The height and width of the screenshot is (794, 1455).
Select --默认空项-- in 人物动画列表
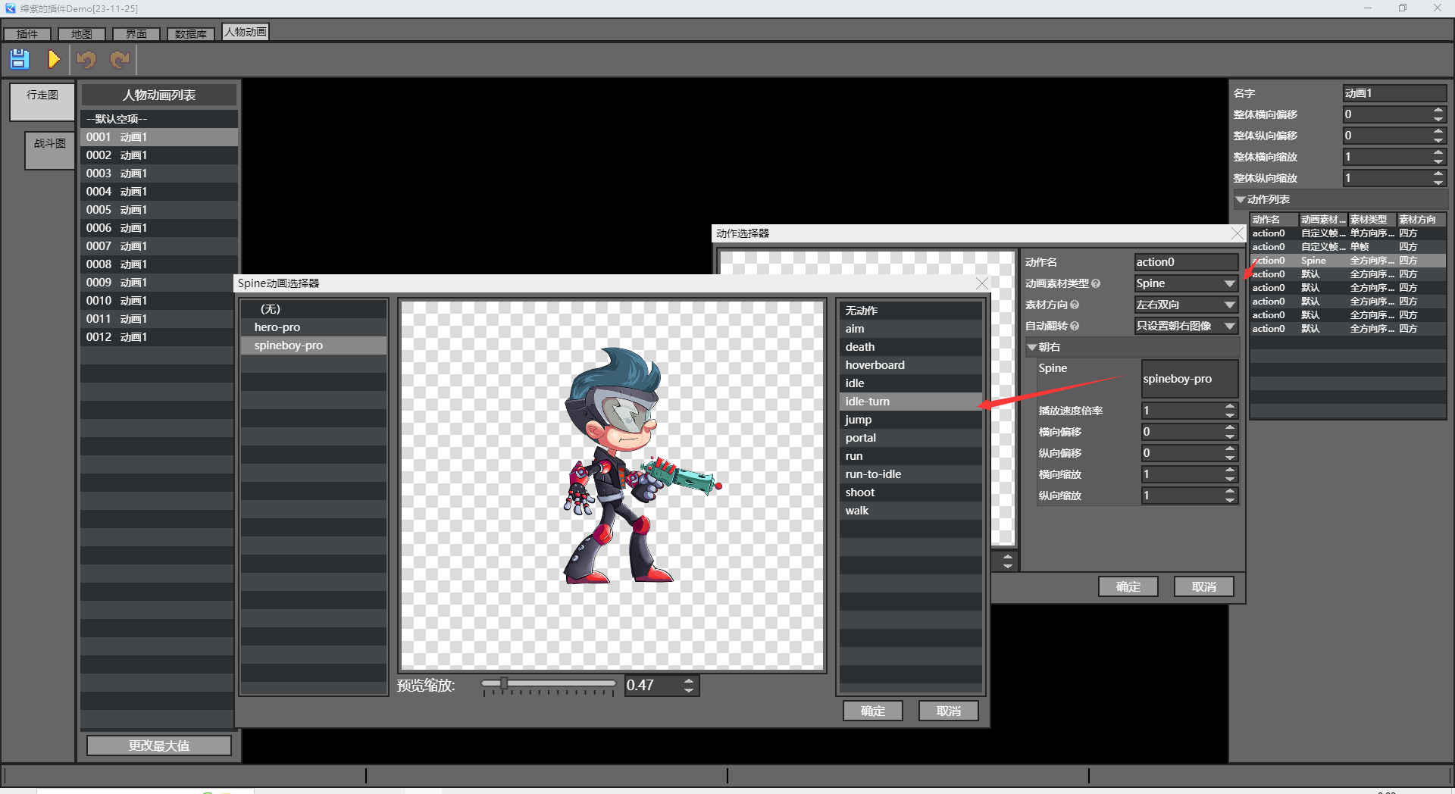click(159, 119)
